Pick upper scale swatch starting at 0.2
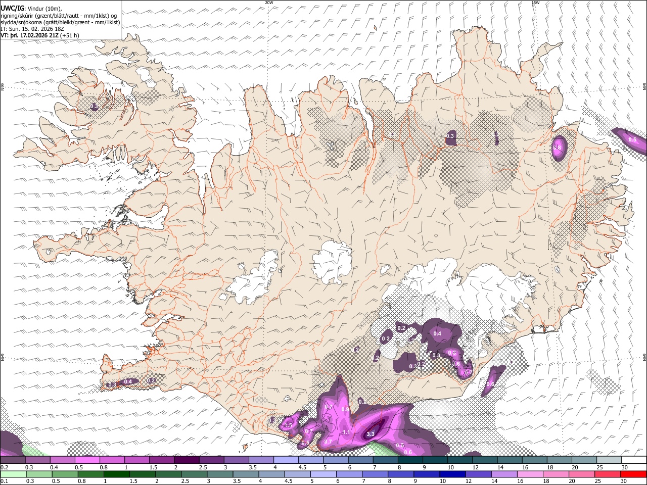The image size is (647, 485). [13, 460]
